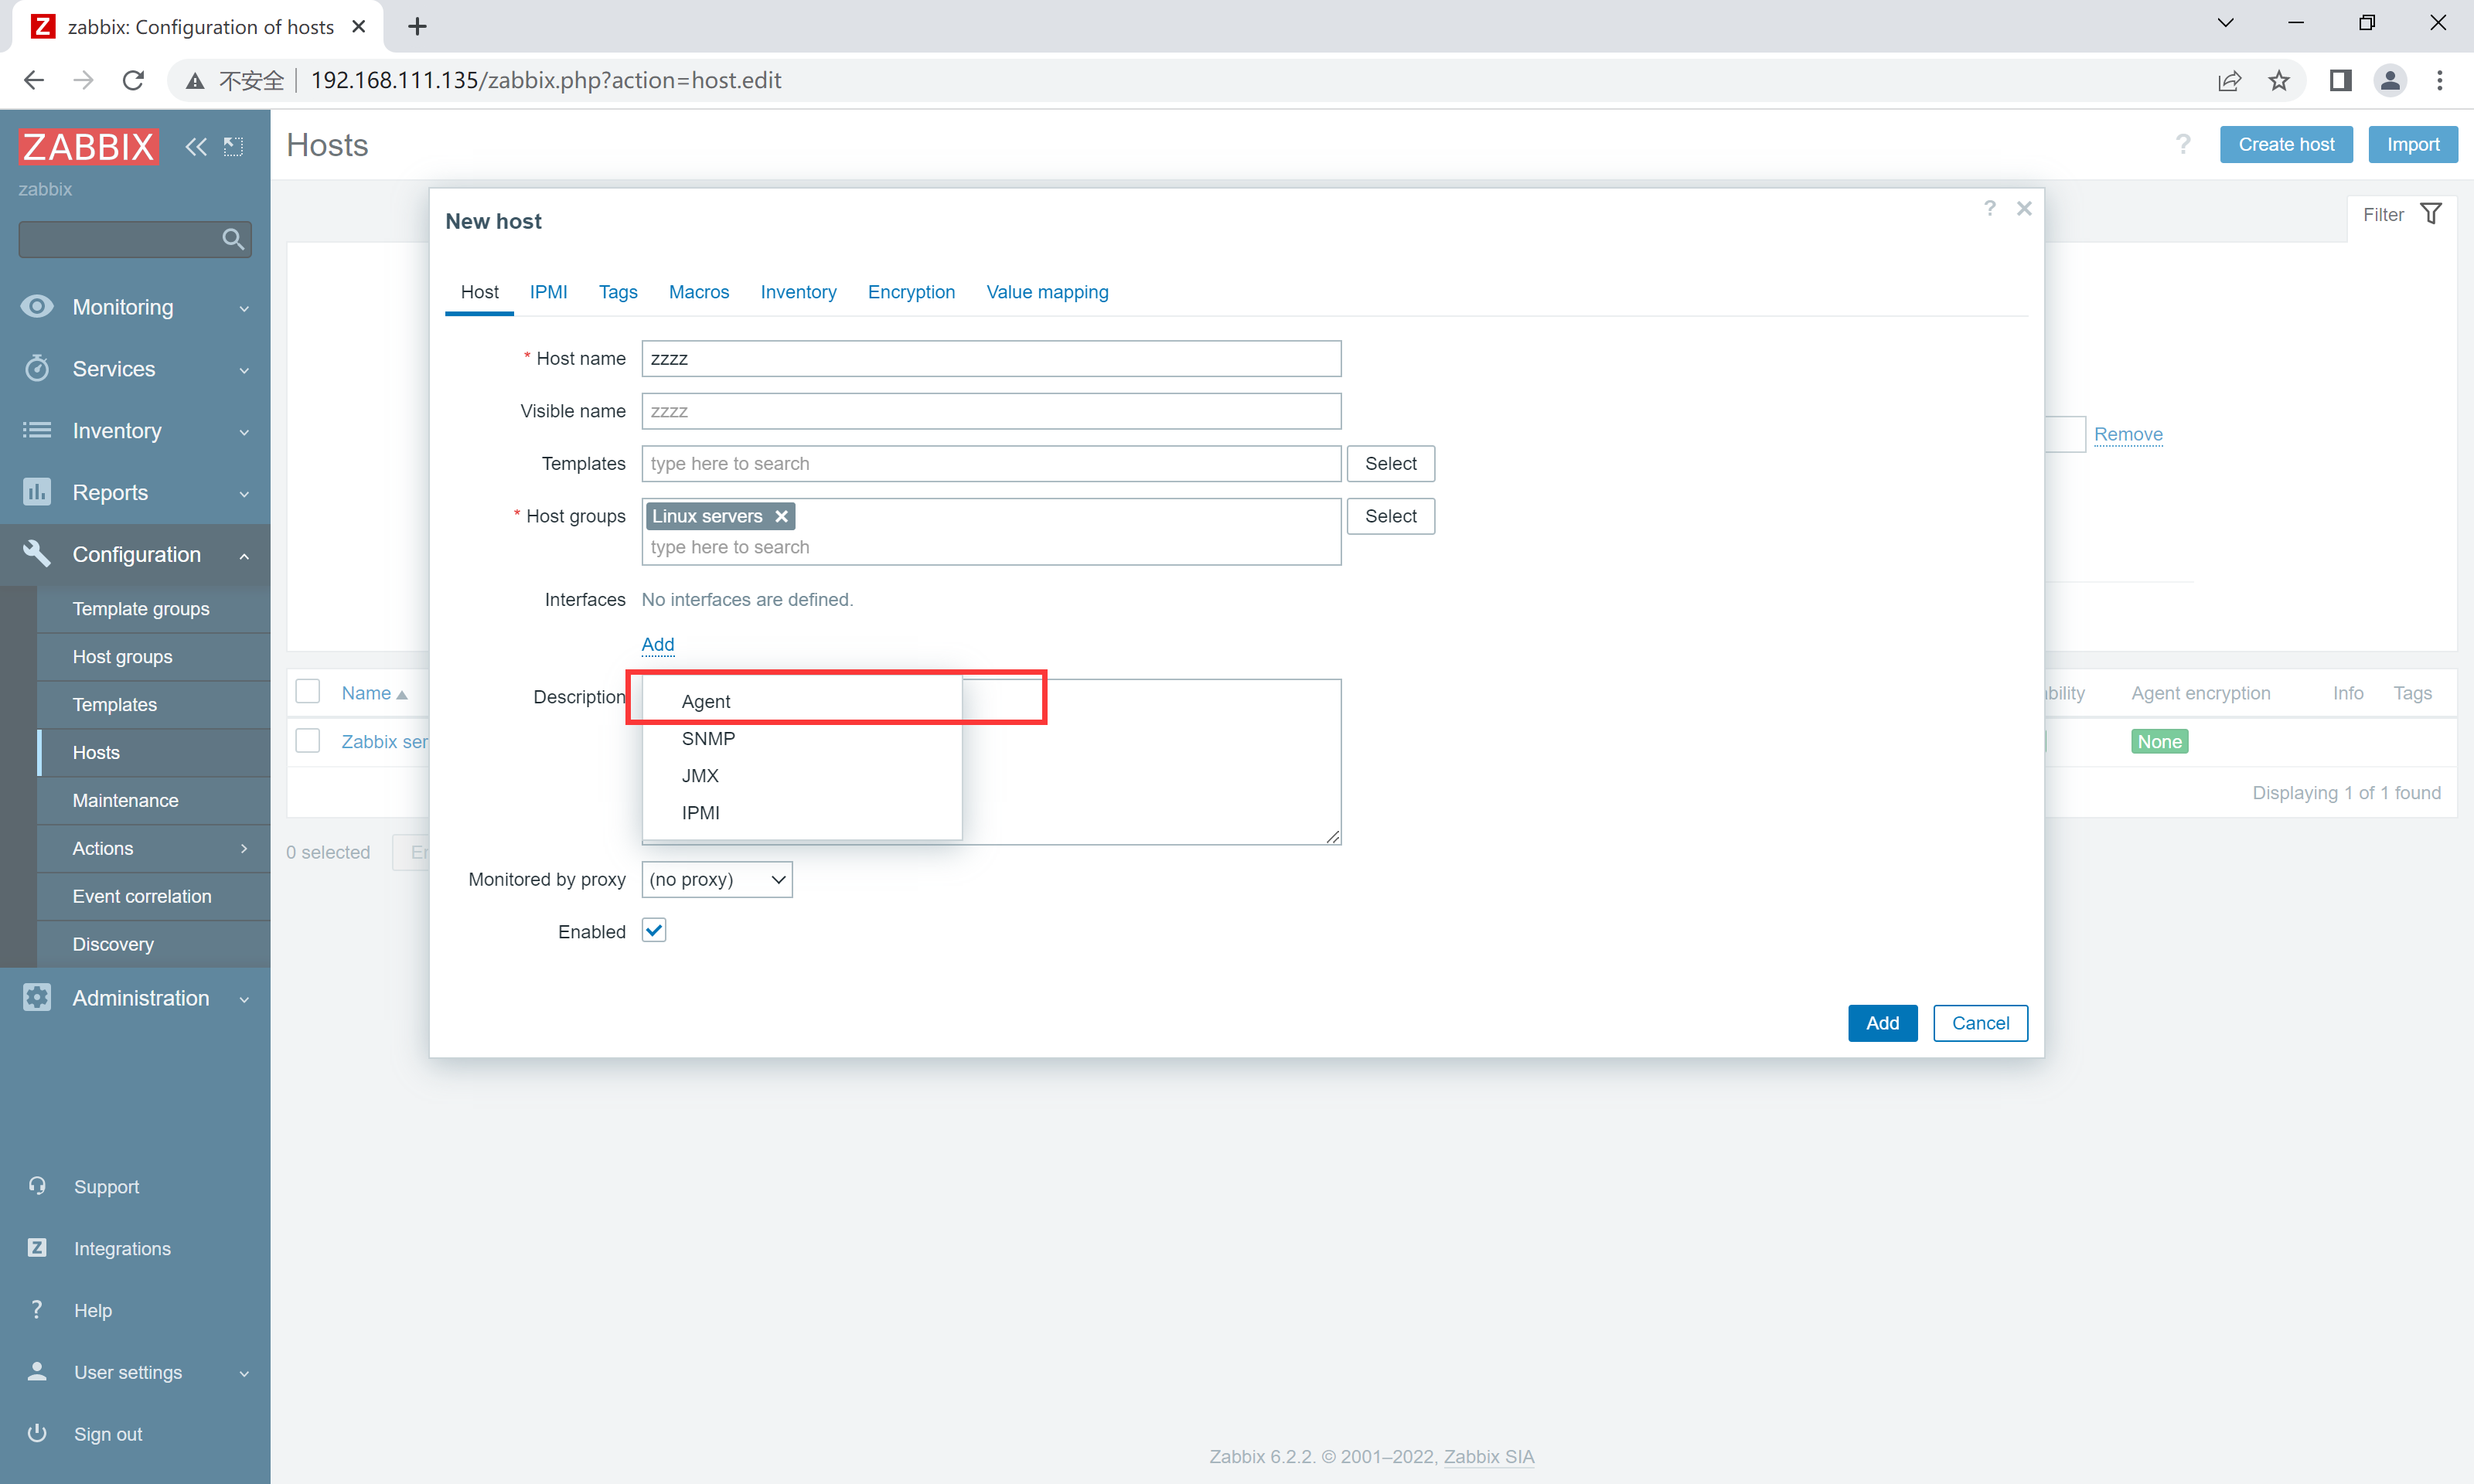
Task: Expand the Monitoring menu section
Action: pyautogui.click(x=244, y=309)
